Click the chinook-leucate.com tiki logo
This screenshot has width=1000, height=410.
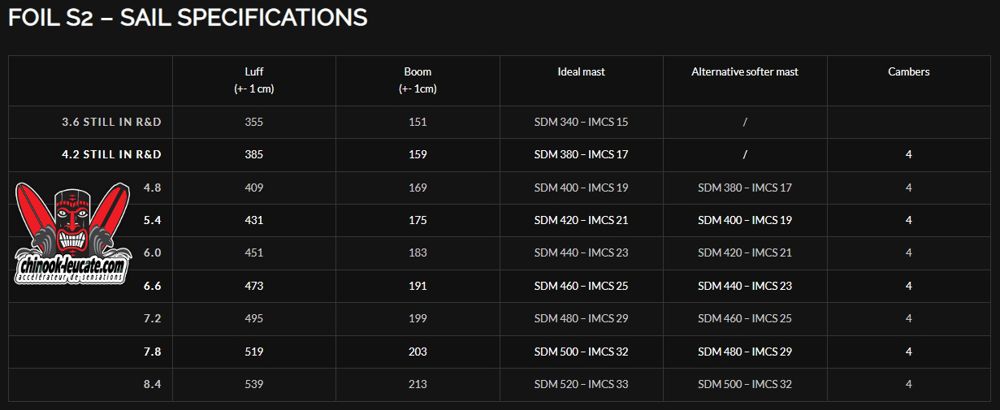[71, 236]
